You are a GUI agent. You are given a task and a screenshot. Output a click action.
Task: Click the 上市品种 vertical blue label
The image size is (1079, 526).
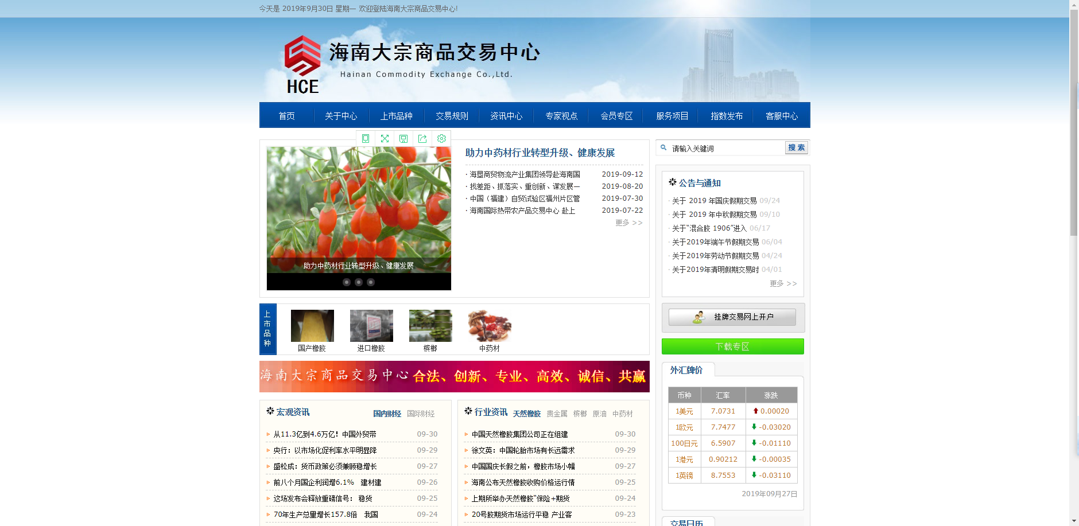[x=267, y=329]
